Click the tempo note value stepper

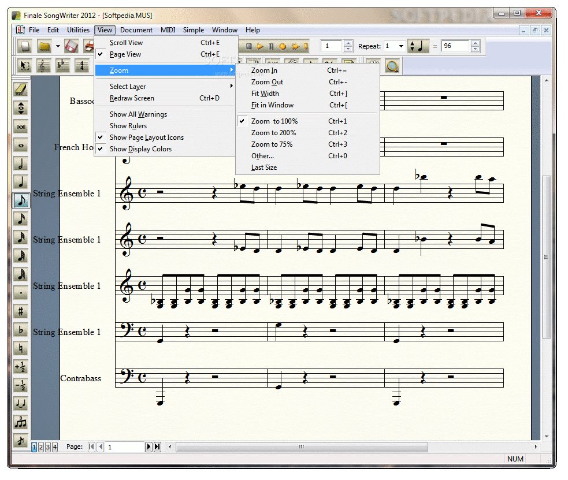[x=412, y=46]
